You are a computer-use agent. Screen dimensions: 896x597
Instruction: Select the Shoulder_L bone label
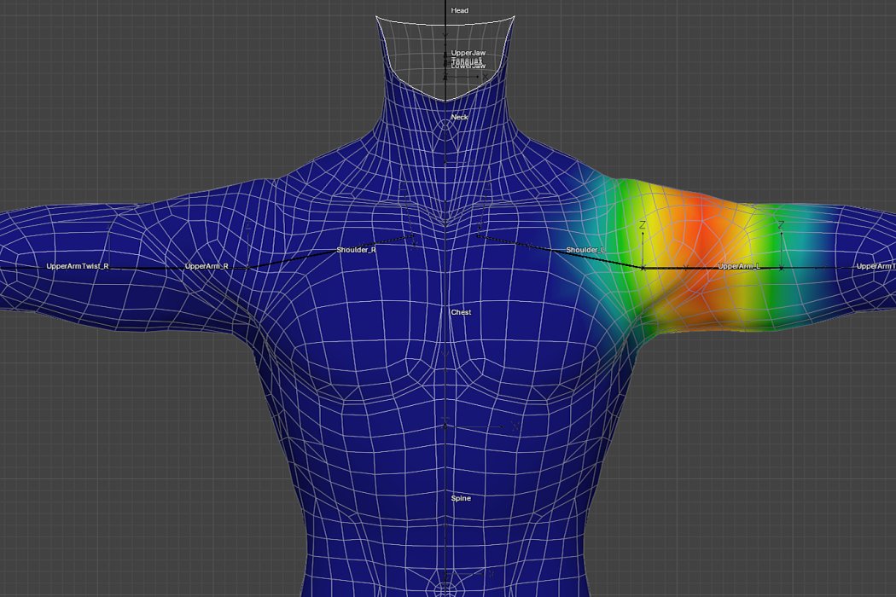[585, 250]
